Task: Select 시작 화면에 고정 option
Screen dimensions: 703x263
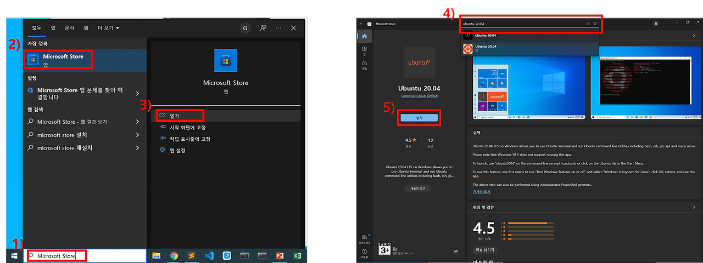Action: point(187,128)
